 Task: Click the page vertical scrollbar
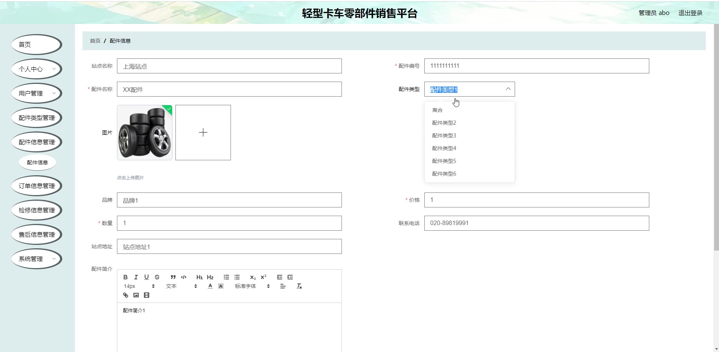click(x=716, y=137)
